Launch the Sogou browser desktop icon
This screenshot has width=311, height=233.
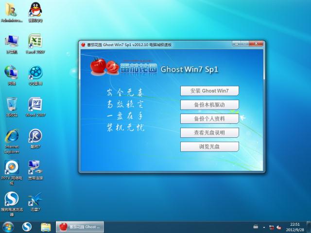(x=12, y=204)
